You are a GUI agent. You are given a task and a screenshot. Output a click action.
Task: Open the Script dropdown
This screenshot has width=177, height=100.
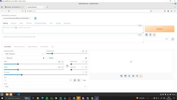pyautogui.click(x=46, y=87)
